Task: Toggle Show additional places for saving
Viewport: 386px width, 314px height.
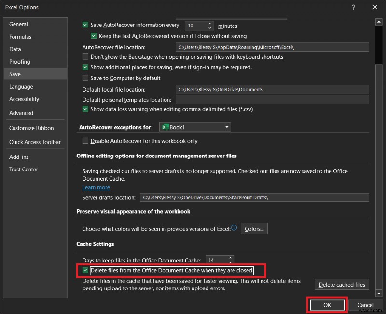Action: [85, 67]
